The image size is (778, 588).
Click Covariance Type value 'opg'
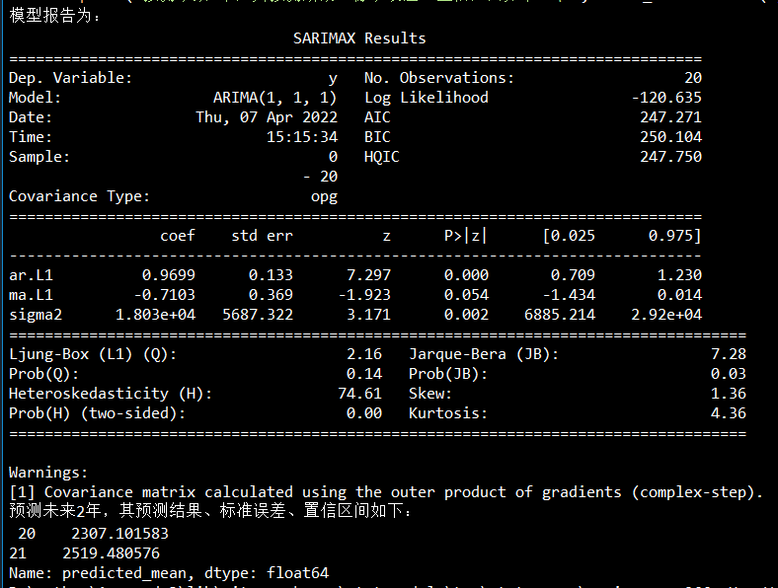(x=324, y=197)
